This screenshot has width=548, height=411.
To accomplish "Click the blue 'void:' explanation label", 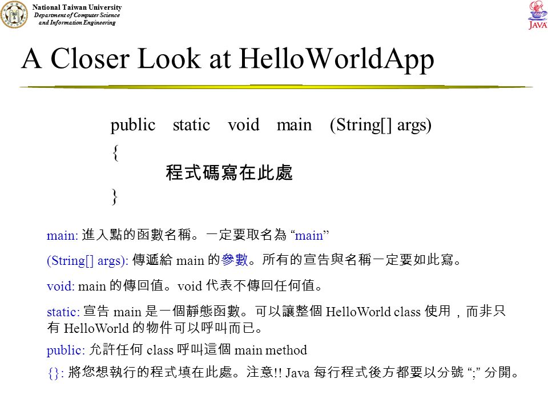I will pyautogui.click(x=61, y=286).
